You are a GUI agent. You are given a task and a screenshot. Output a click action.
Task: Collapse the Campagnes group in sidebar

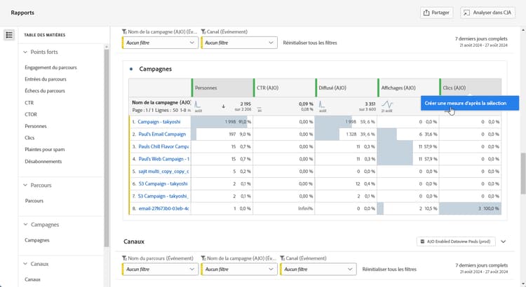(x=26, y=225)
